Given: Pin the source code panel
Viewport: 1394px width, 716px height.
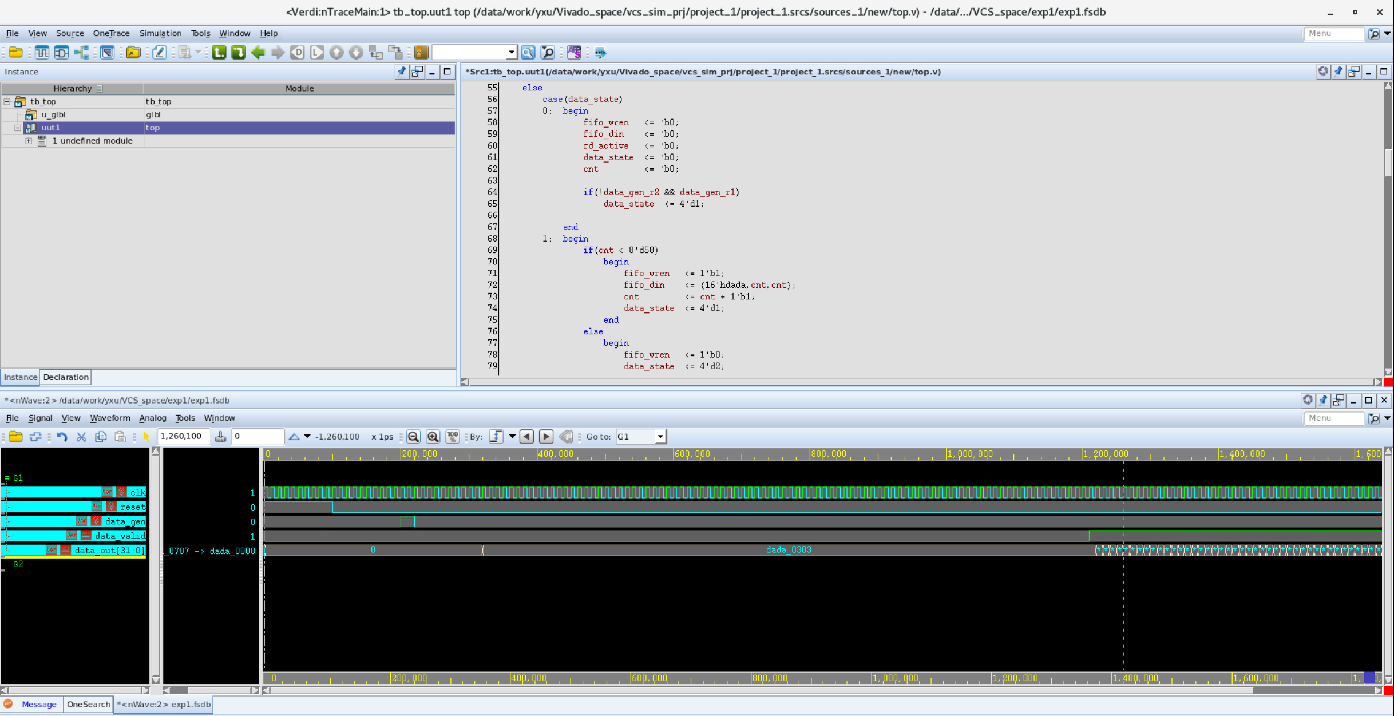Looking at the screenshot, I should [x=1338, y=72].
